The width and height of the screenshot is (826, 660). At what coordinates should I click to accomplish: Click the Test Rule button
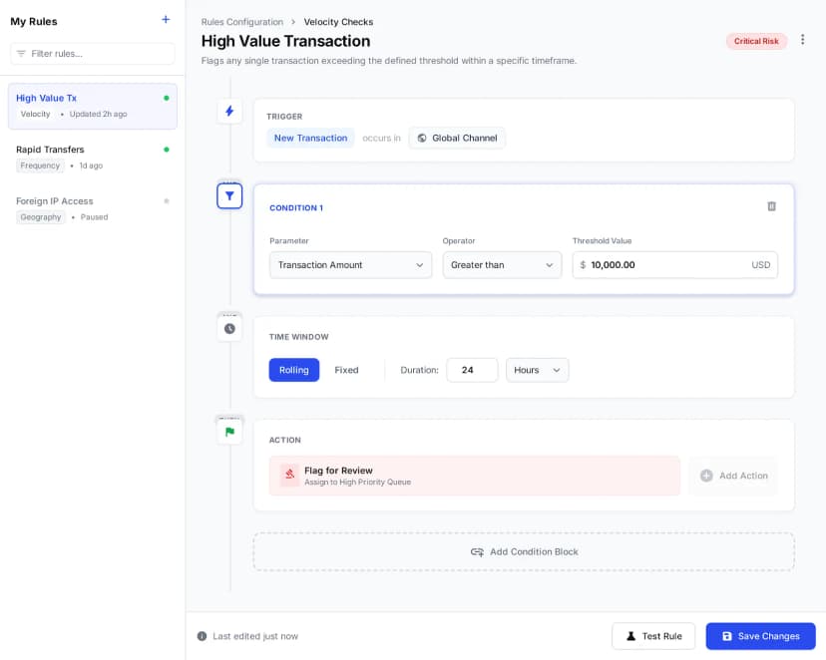653,636
